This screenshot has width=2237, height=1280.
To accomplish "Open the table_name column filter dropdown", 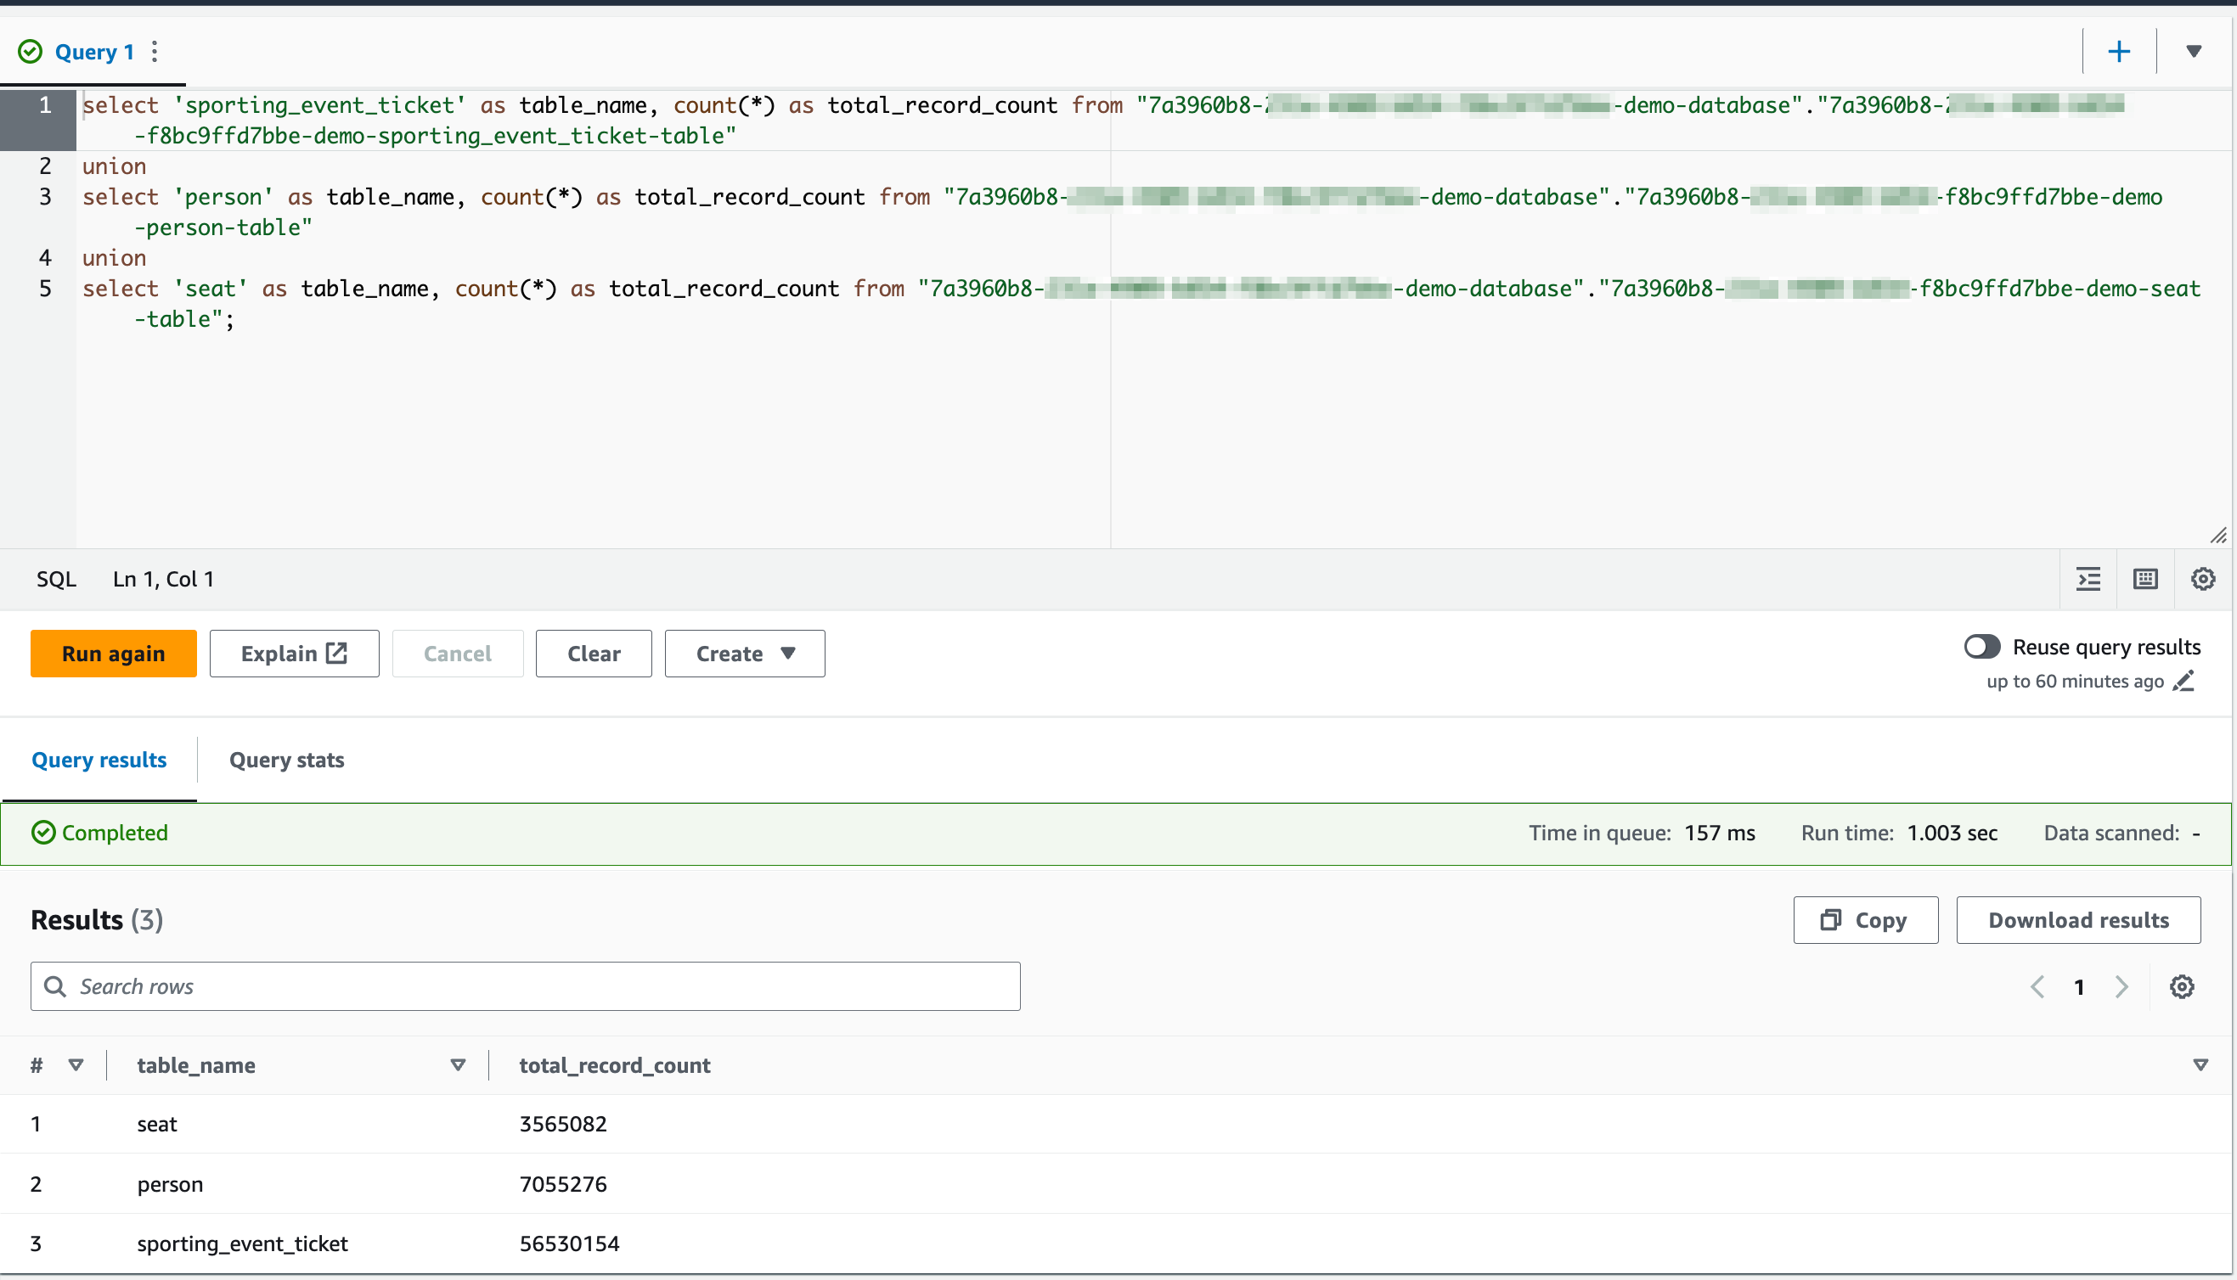I will [x=458, y=1064].
